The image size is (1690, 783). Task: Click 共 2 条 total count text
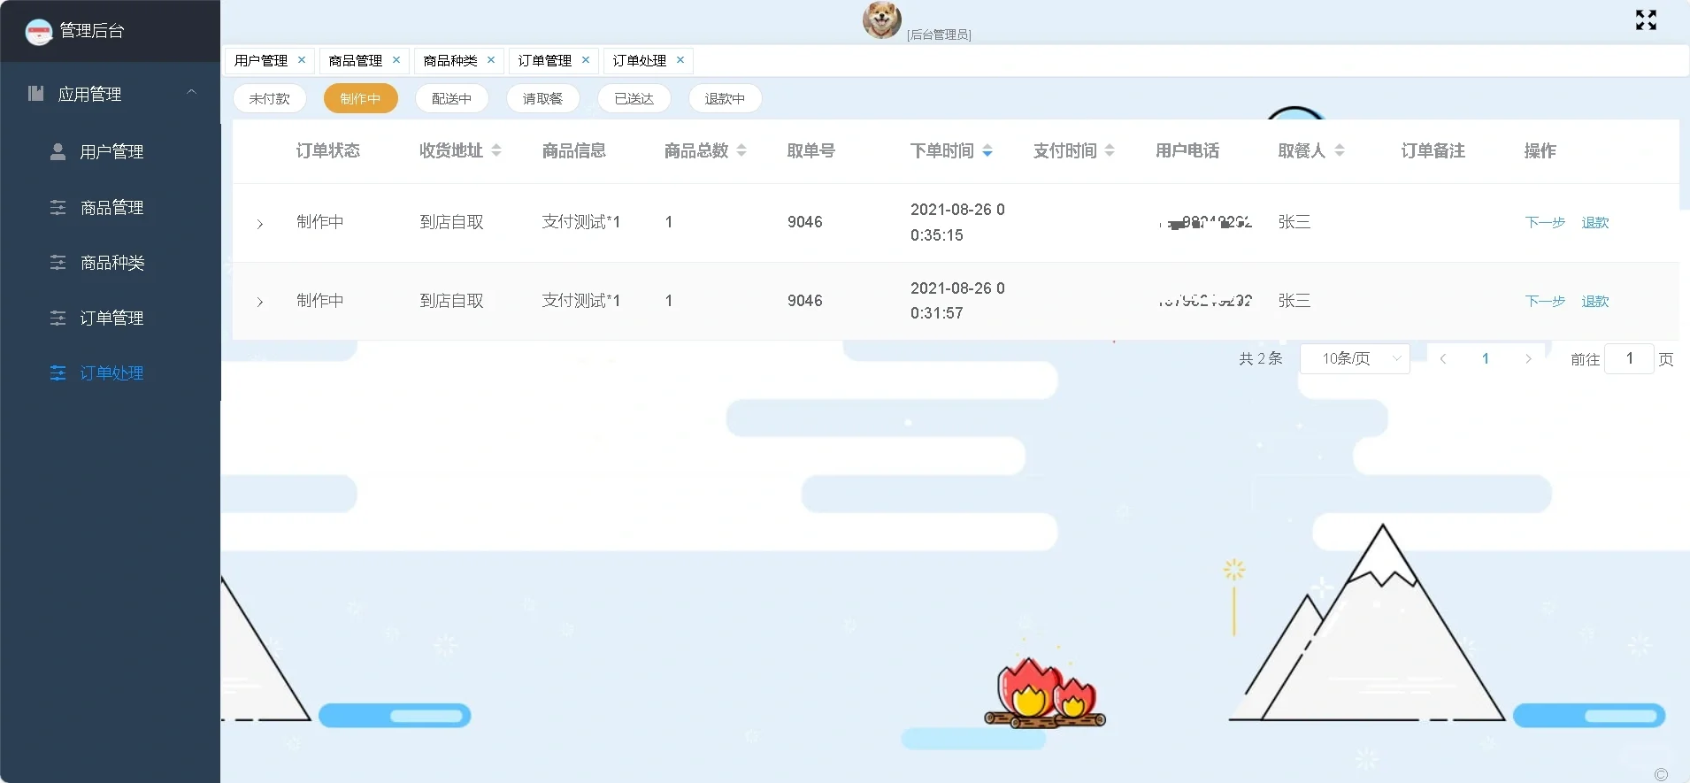point(1260,358)
